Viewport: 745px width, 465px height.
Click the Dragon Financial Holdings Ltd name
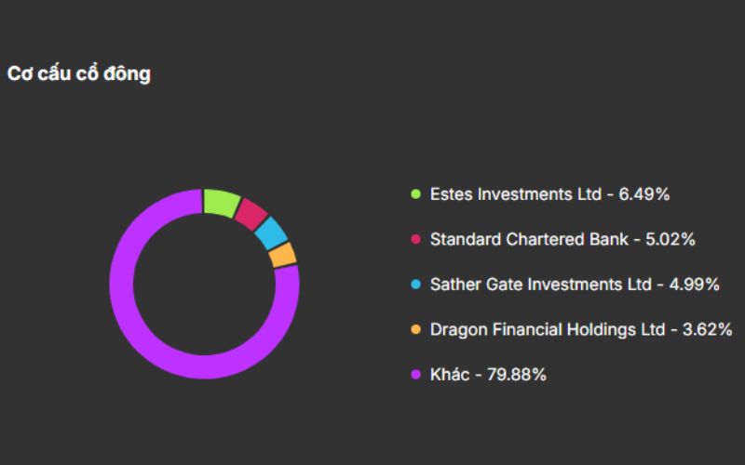click(548, 330)
